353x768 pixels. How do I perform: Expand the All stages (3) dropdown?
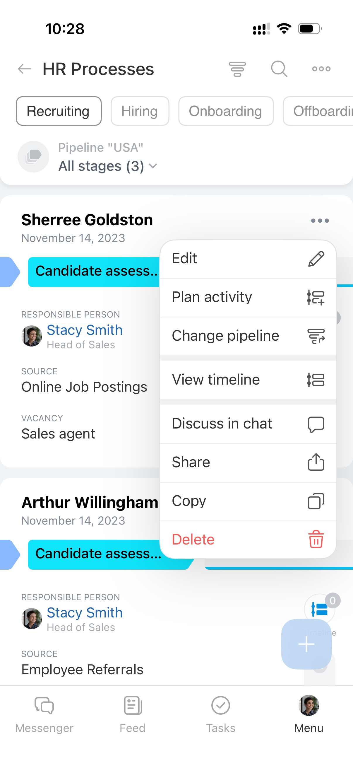pos(107,166)
